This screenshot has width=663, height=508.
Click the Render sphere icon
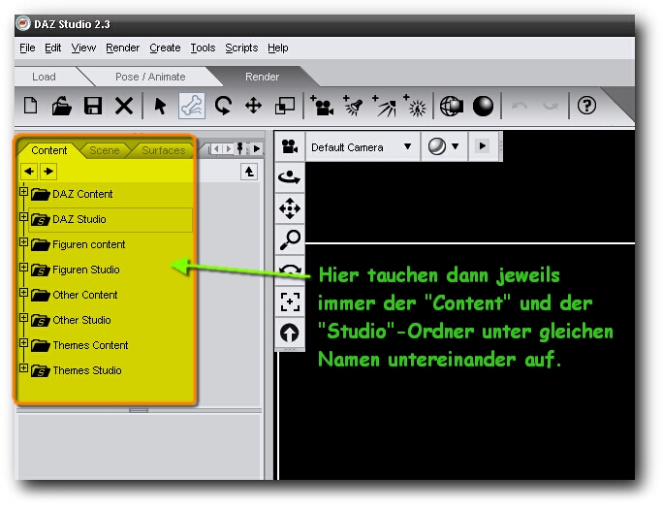click(x=483, y=107)
